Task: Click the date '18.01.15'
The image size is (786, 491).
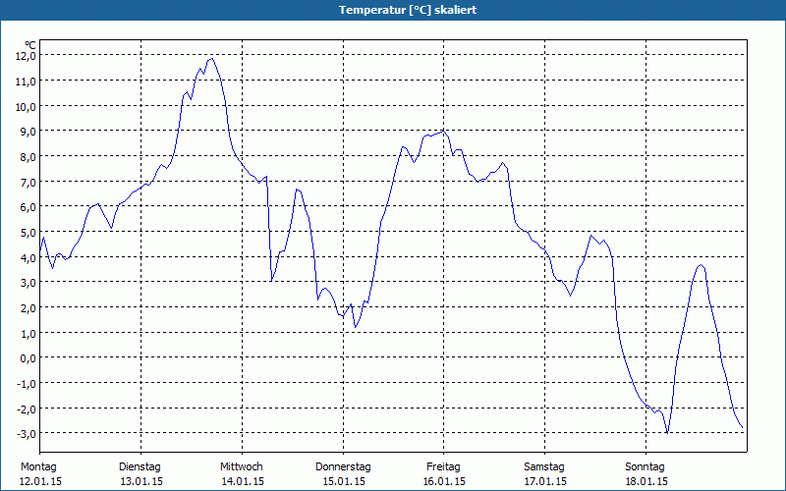Action: (646, 481)
